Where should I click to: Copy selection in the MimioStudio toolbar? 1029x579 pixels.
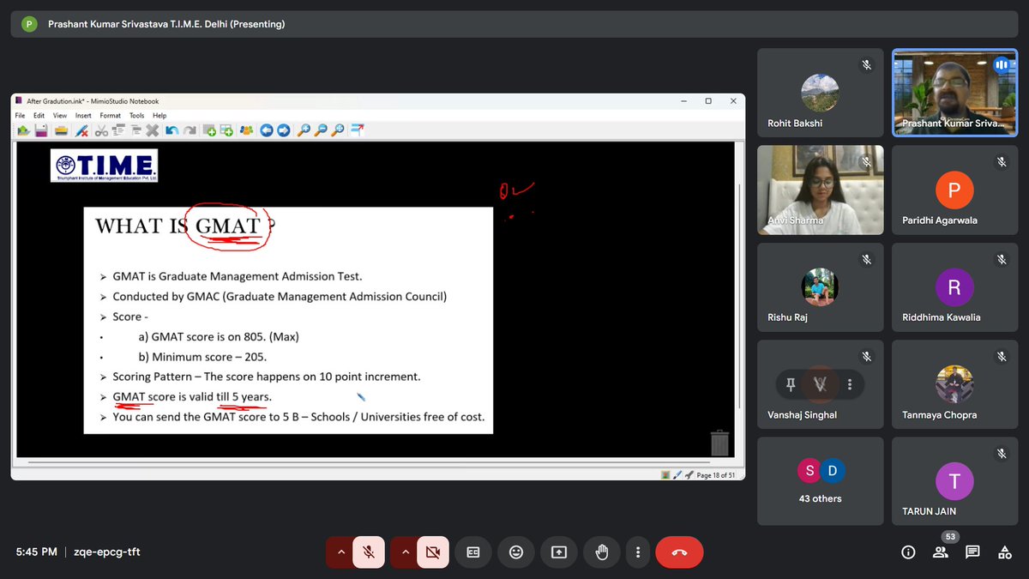click(118, 130)
